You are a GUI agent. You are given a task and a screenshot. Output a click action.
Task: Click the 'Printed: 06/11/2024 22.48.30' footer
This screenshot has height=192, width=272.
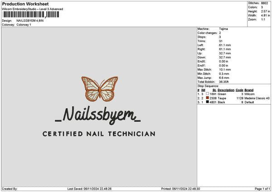180,189
